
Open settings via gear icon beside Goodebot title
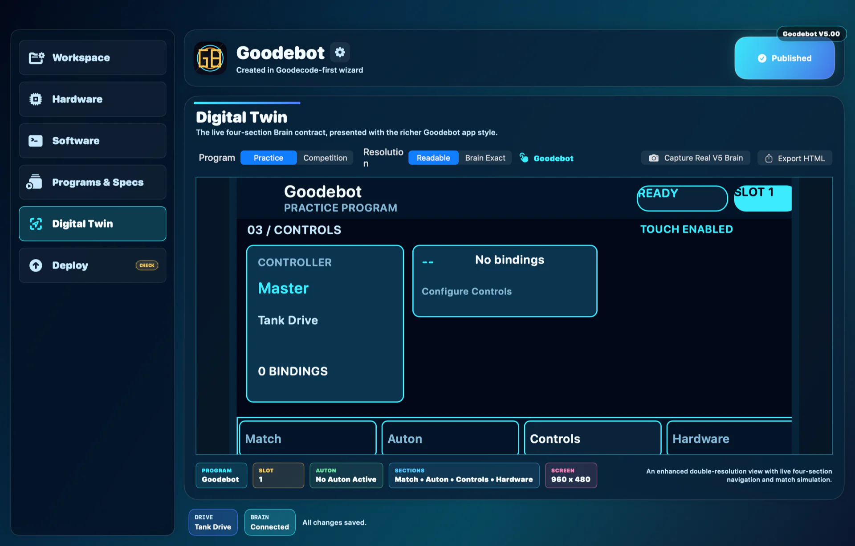point(340,53)
